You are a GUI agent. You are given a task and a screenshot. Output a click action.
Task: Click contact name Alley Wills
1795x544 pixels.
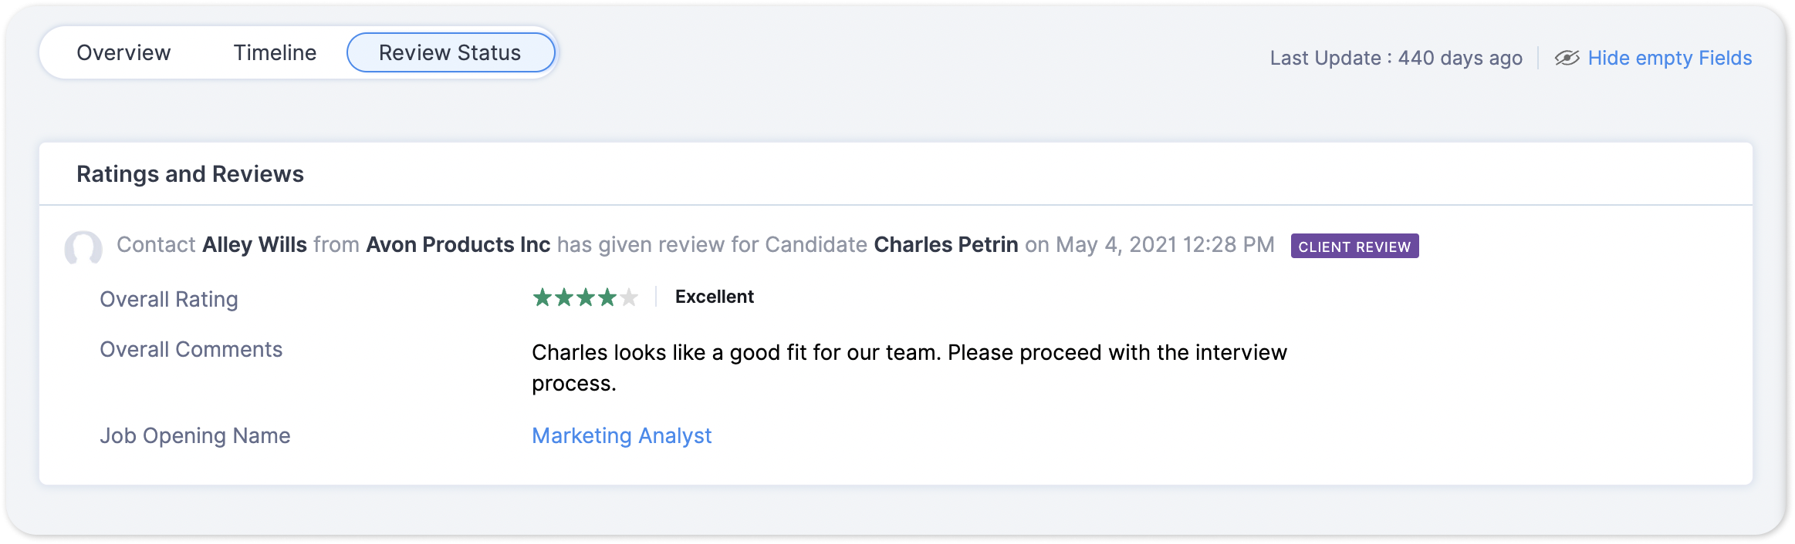click(255, 245)
